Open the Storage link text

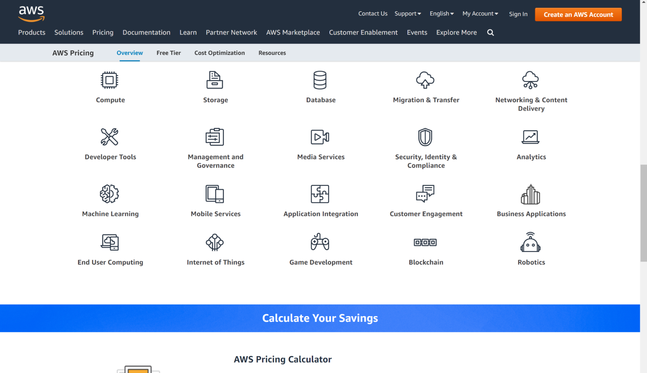pyautogui.click(x=216, y=100)
